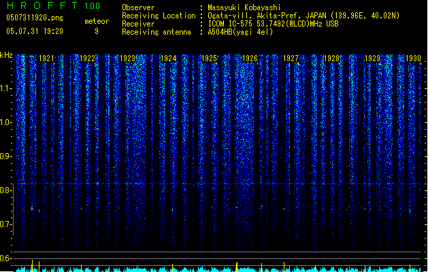Click the Ogata-vill. Akita-Pref. JAPAN location text
The image size is (428, 272).
(x=303, y=16)
